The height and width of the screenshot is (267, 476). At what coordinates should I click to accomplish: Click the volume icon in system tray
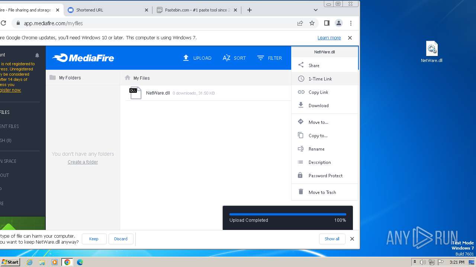pos(423,262)
